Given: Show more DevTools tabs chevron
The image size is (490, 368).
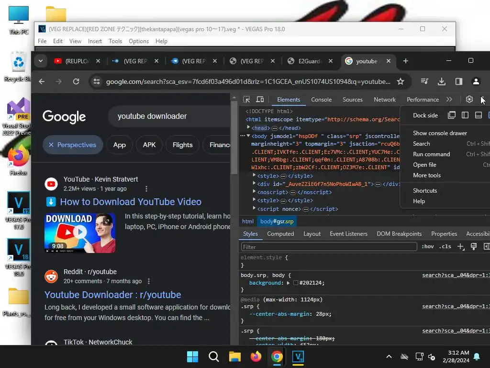Looking at the screenshot, I should pos(449,99).
